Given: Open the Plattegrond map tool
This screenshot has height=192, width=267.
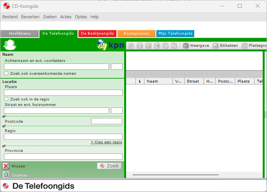Looking at the screenshot, I should coord(254,46).
